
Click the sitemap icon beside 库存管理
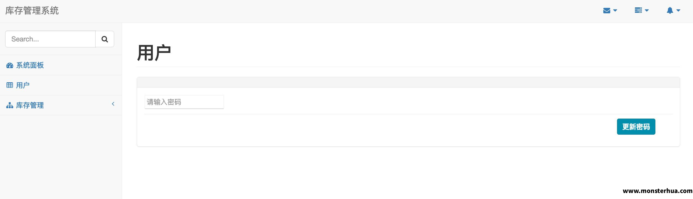pyautogui.click(x=10, y=105)
